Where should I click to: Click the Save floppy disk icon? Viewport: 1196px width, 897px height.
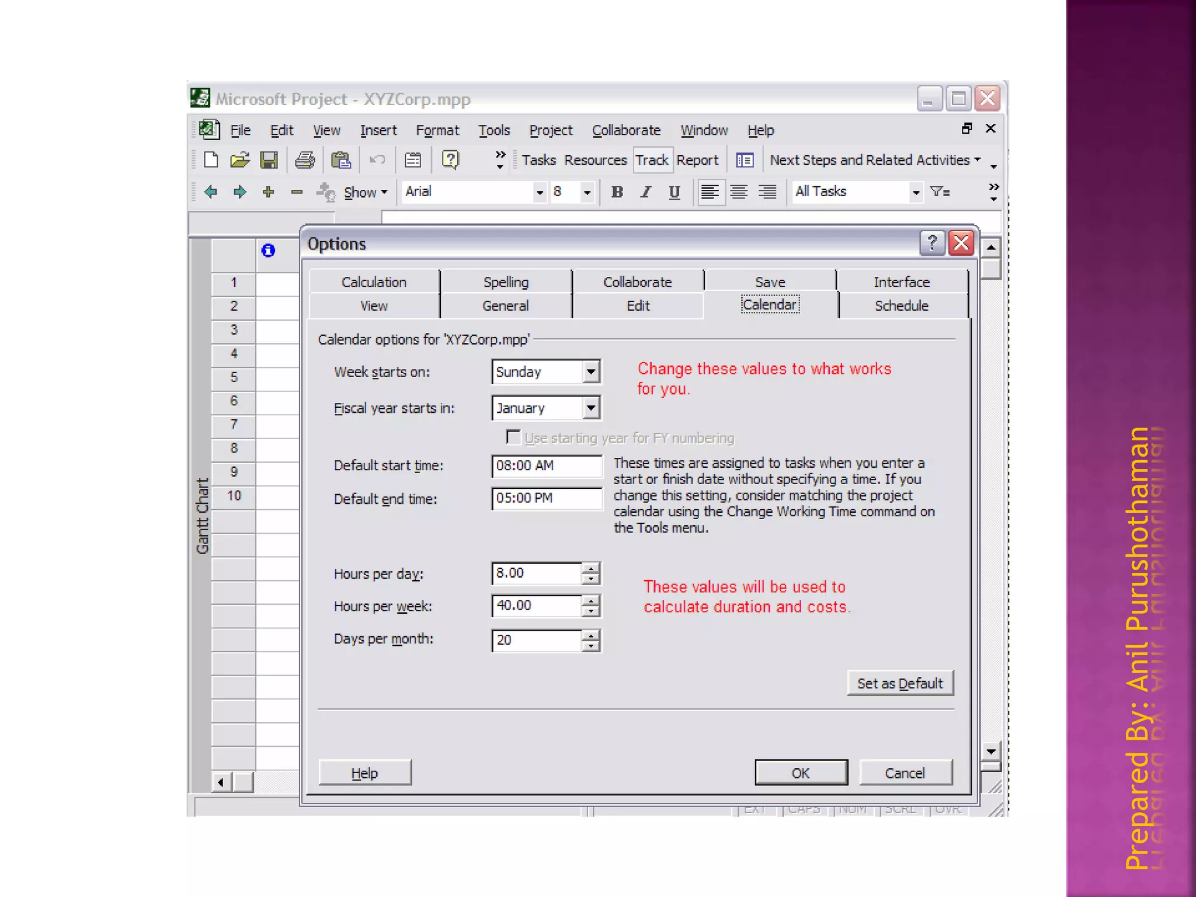(269, 160)
